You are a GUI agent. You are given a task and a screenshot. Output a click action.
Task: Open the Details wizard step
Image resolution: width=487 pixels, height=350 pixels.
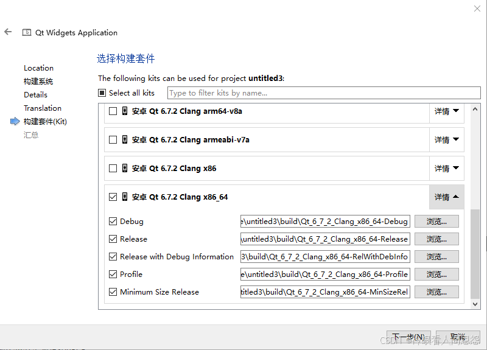click(x=35, y=95)
